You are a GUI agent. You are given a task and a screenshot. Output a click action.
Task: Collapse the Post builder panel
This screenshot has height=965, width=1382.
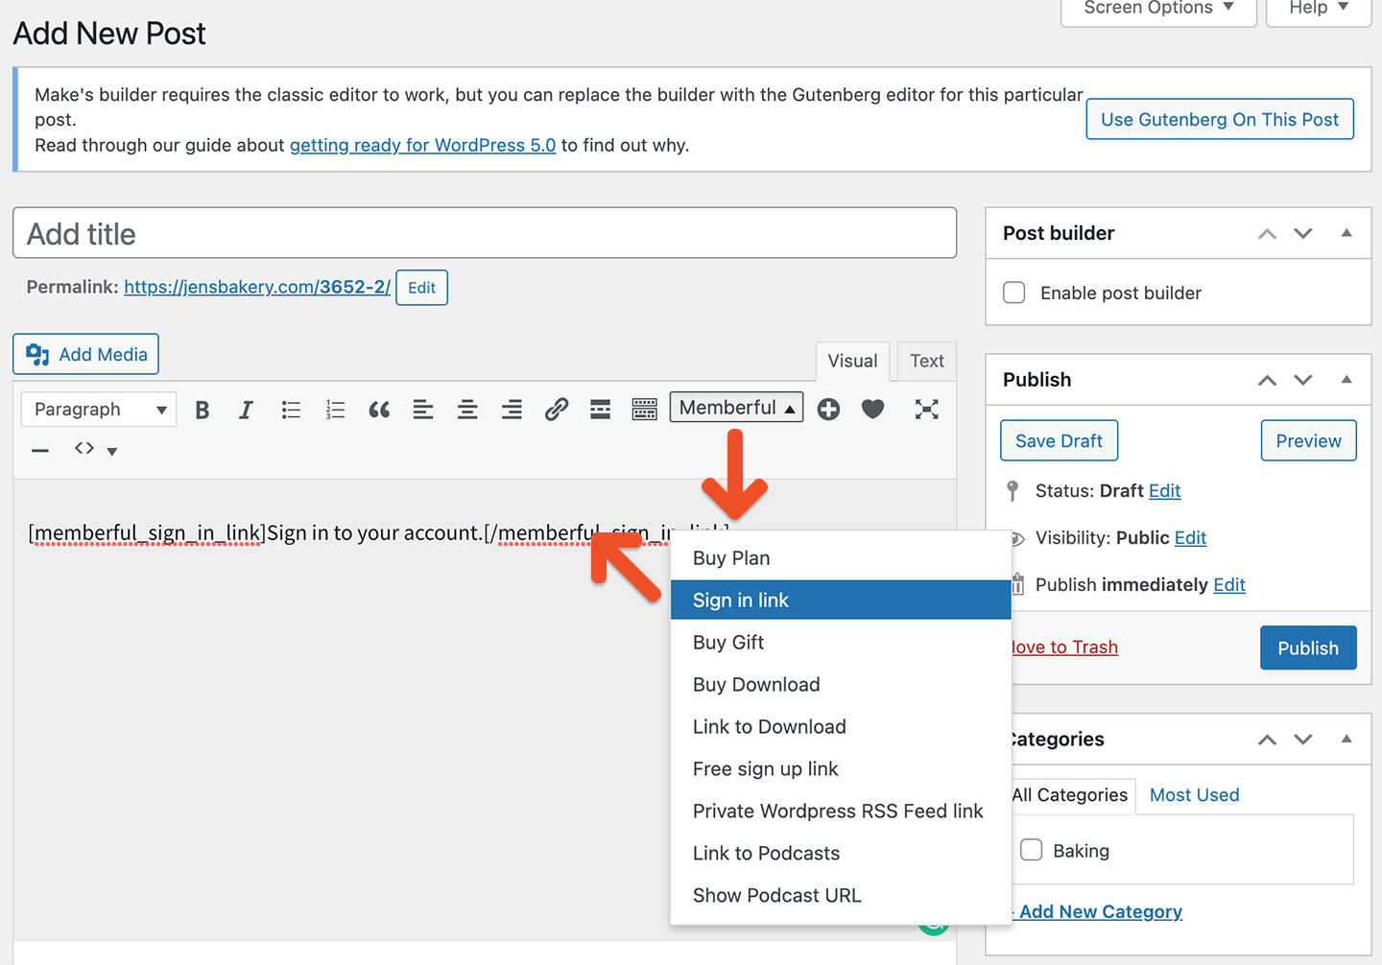click(x=1346, y=233)
